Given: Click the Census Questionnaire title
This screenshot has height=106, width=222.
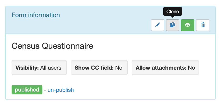Looking at the screenshot, I should click(x=52, y=46).
